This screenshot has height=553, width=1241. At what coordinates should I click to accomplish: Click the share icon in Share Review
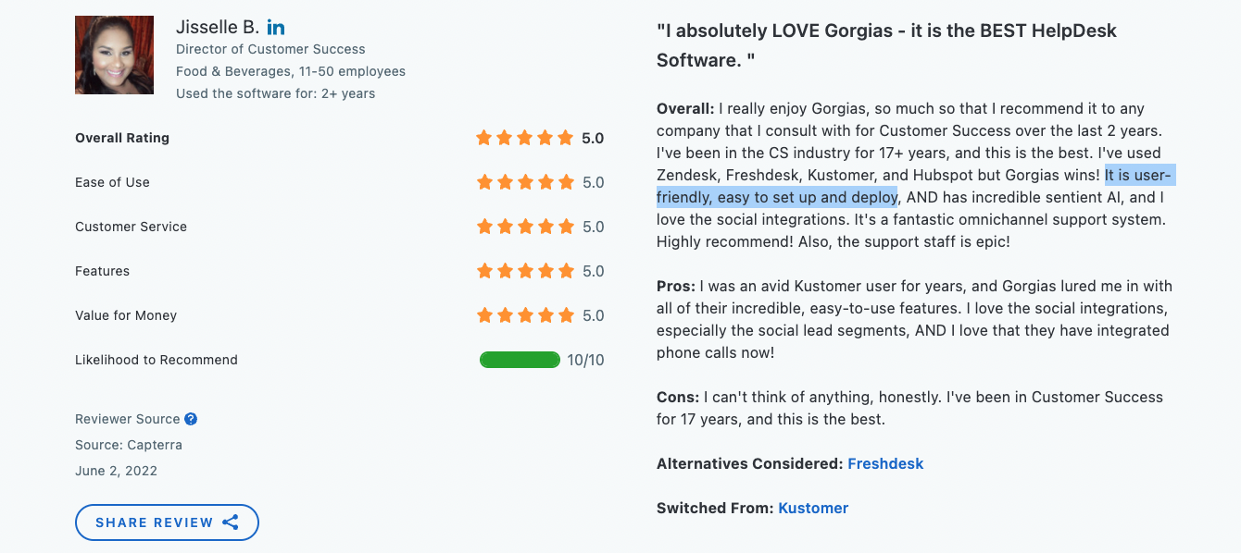(x=231, y=522)
